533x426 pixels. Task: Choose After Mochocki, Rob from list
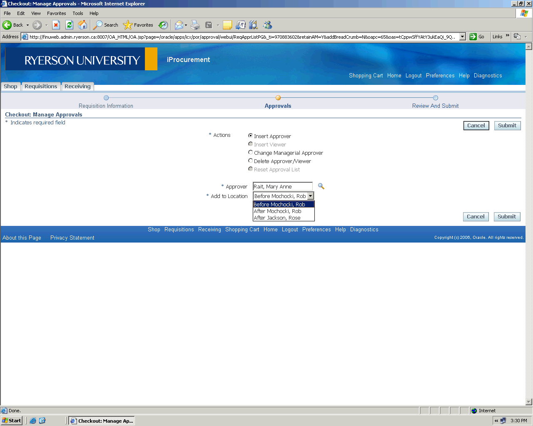point(278,211)
